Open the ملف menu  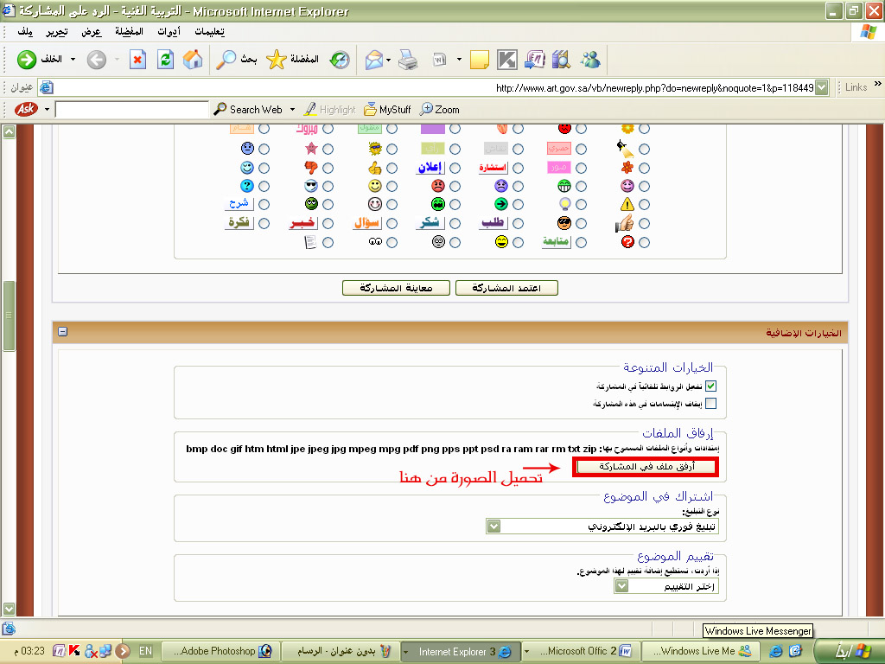pos(26,32)
